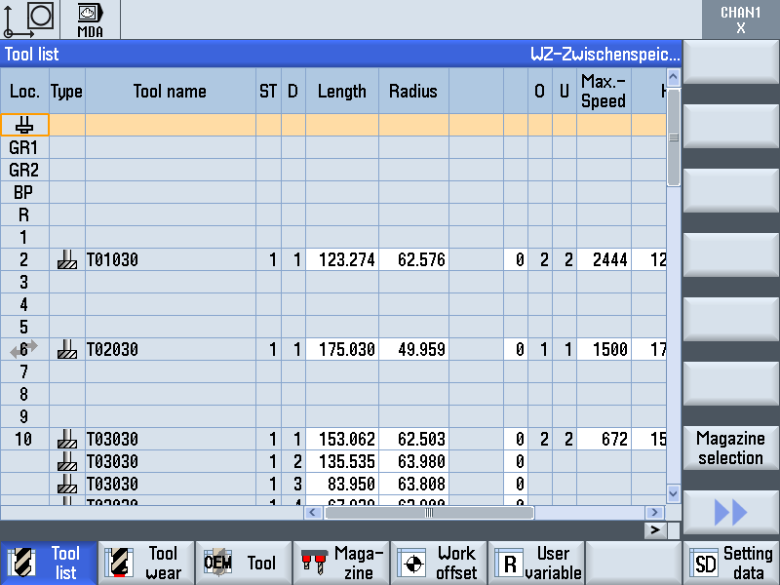Click milling tool icon for T02030

(x=66, y=349)
